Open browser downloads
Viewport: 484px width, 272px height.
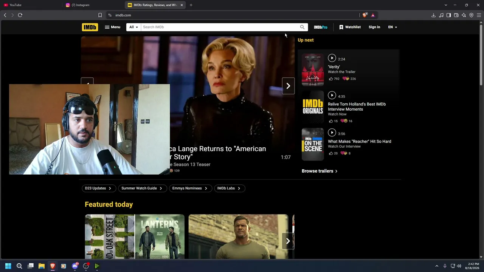pos(433,15)
